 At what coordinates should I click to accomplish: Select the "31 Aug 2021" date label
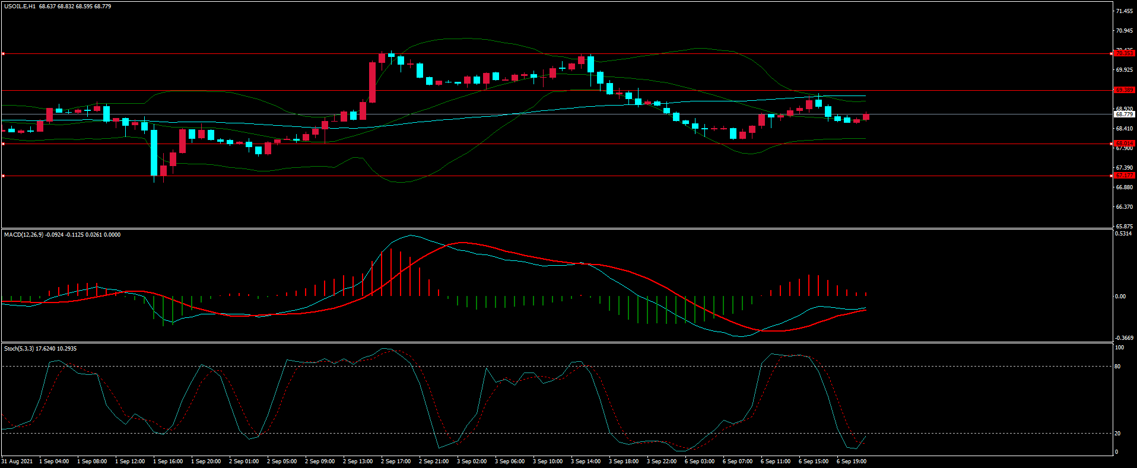click(x=17, y=461)
